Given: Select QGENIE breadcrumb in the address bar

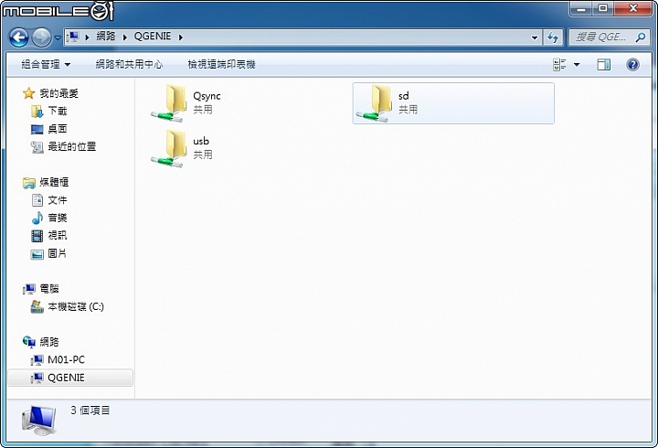Looking at the screenshot, I should point(153,37).
